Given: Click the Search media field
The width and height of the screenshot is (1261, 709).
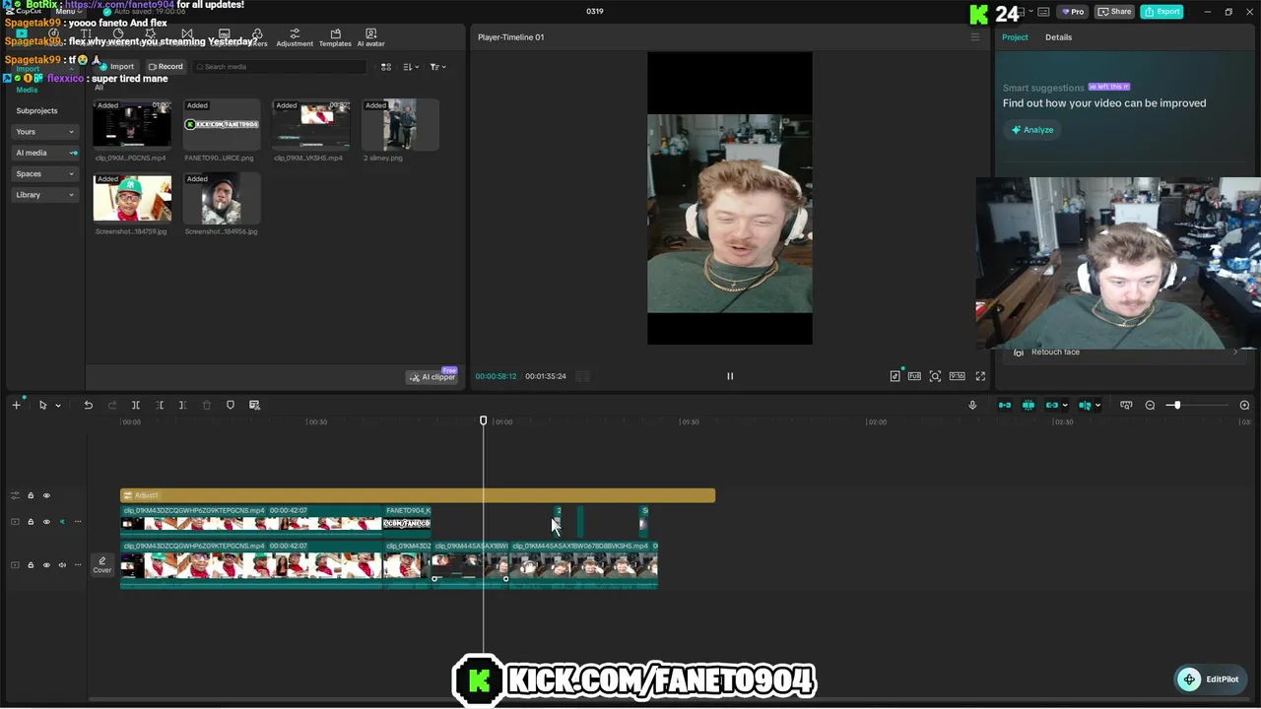Looking at the screenshot, I should pos(279,67).
